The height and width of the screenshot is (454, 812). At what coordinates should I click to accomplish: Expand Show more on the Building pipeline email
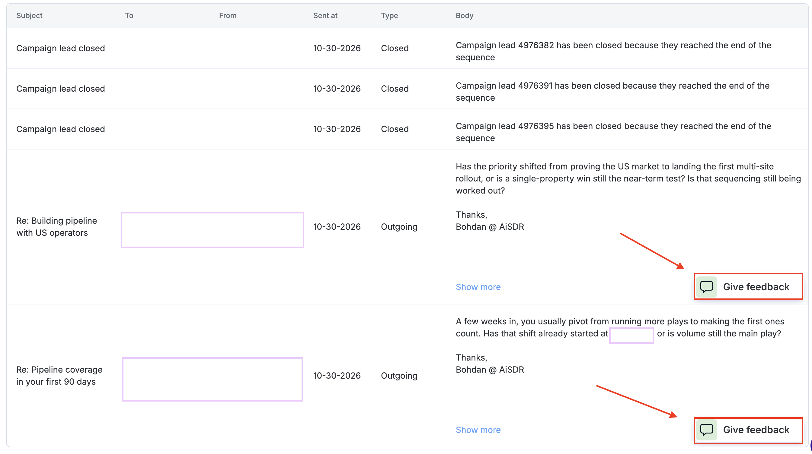478,287
